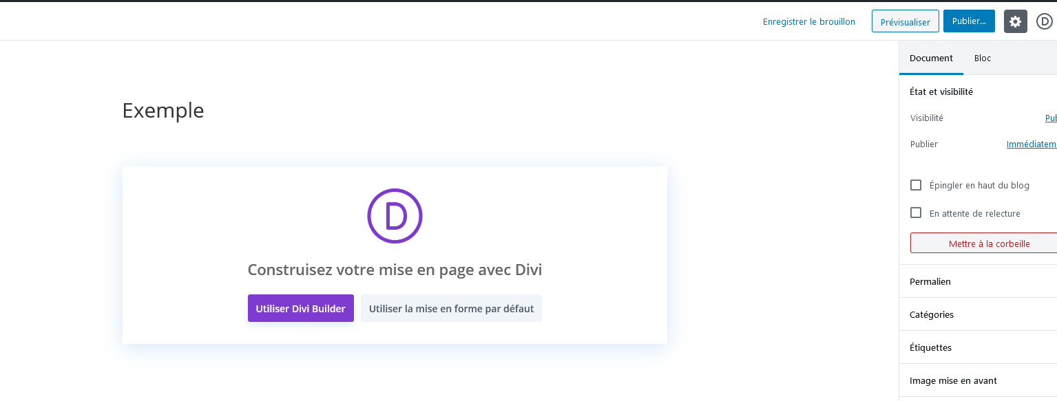1057x401 pixels.
Task: Change the publish date Immédiatement link
Action: pos(1031,144)
